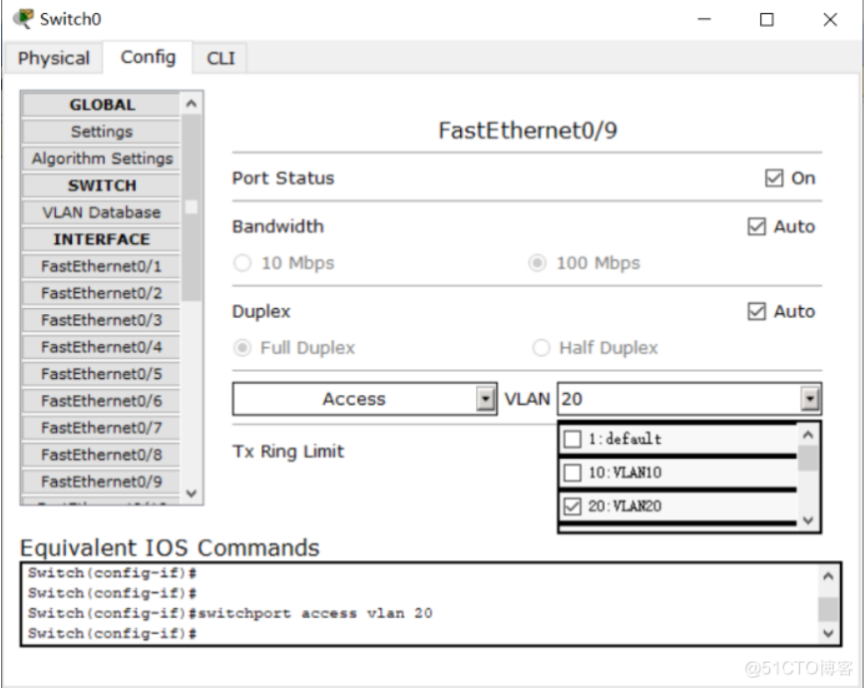This screenshot has height=688, width=865.
Task: Toggle the Port Status On checkbox
Action: point(774,178)
